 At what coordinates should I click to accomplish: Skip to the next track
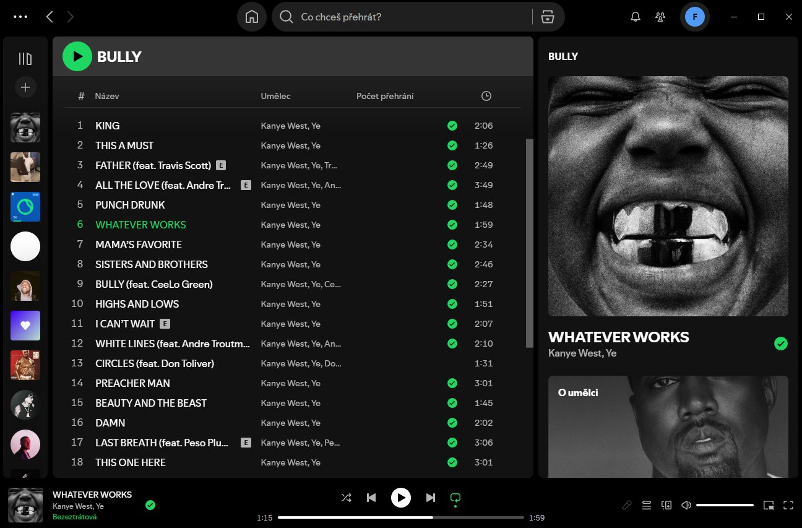pyautogui.click(x=431, y=498)
